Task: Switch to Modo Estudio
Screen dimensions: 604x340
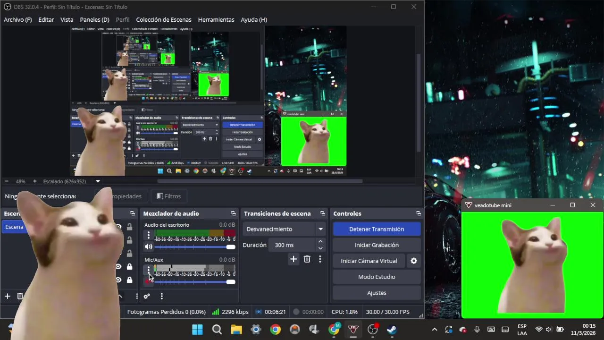Action: pyautogui.click(x=377, y=277)
